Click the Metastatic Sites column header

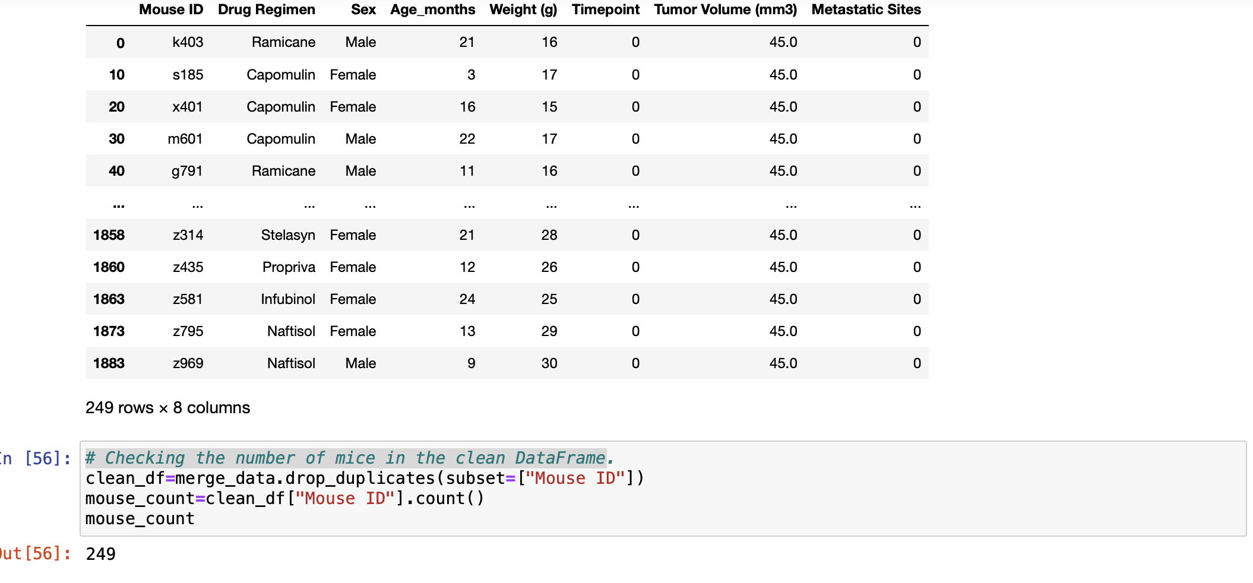(x=866, y=9)
